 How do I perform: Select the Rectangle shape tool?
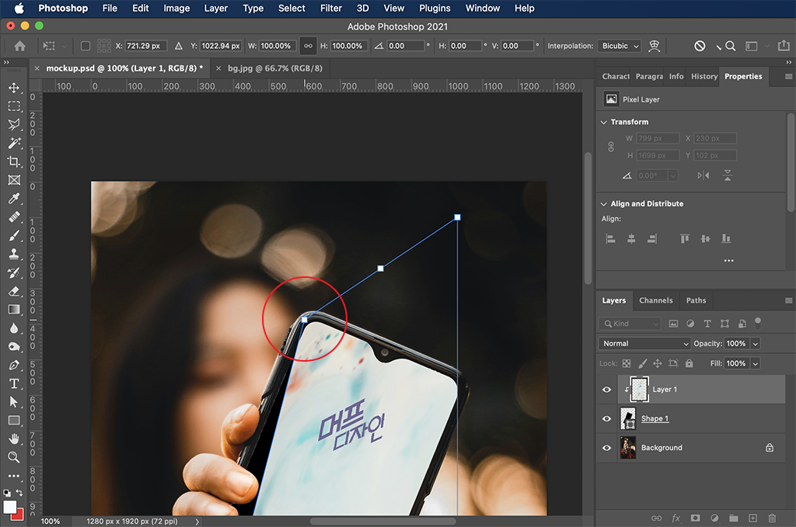click(14, 421)
